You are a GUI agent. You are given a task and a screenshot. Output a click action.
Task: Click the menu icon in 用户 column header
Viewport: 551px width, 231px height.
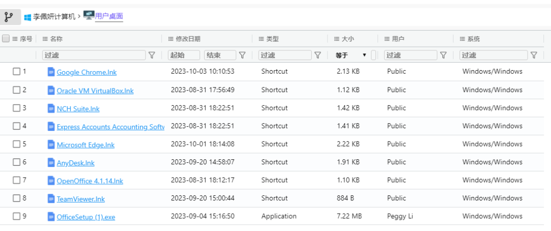(387, 39)
